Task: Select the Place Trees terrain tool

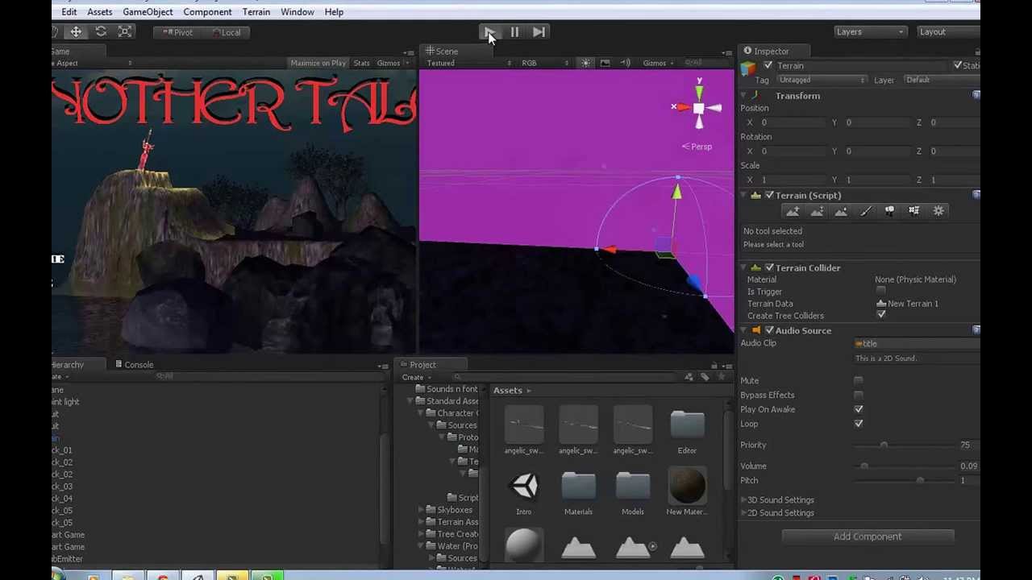Action: [x=889, y=211]
